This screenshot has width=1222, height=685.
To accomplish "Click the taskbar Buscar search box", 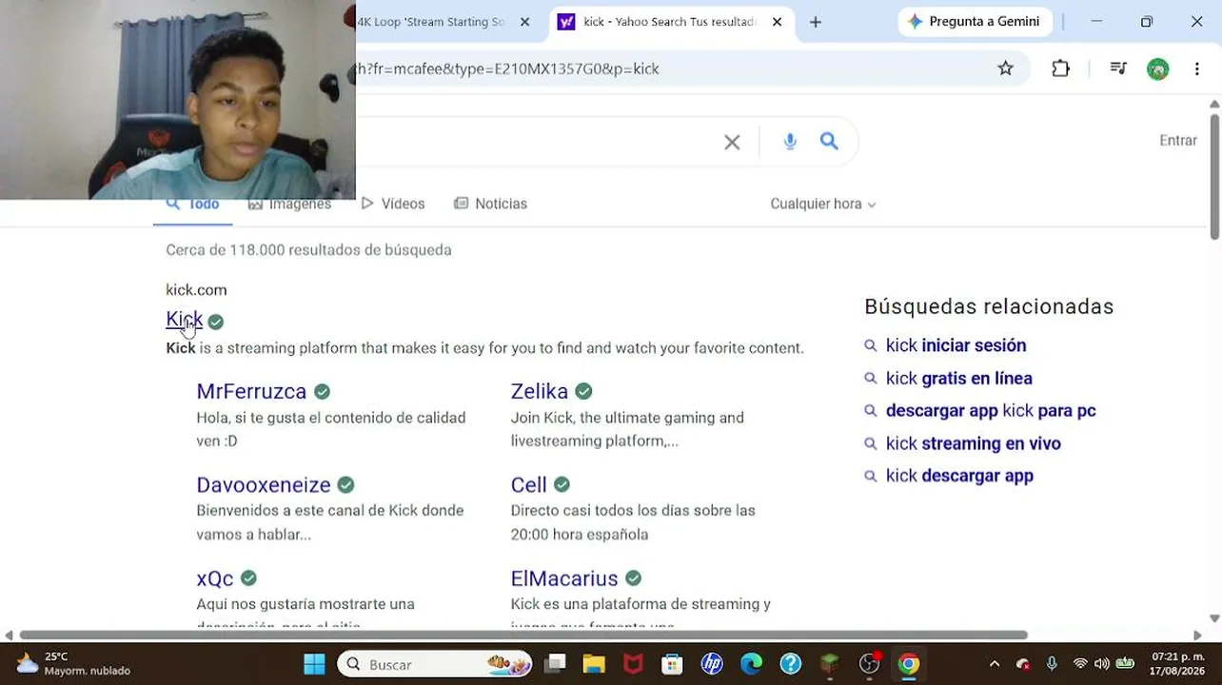I will point(434,664).
